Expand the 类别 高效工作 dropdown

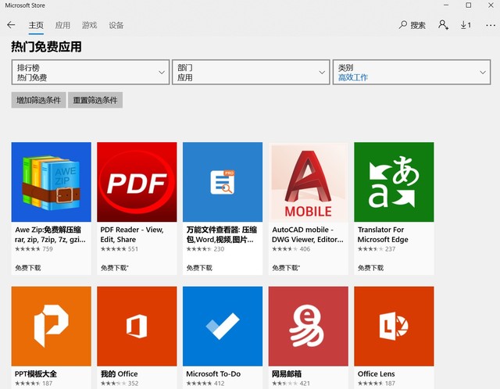(x=412, y=72)
